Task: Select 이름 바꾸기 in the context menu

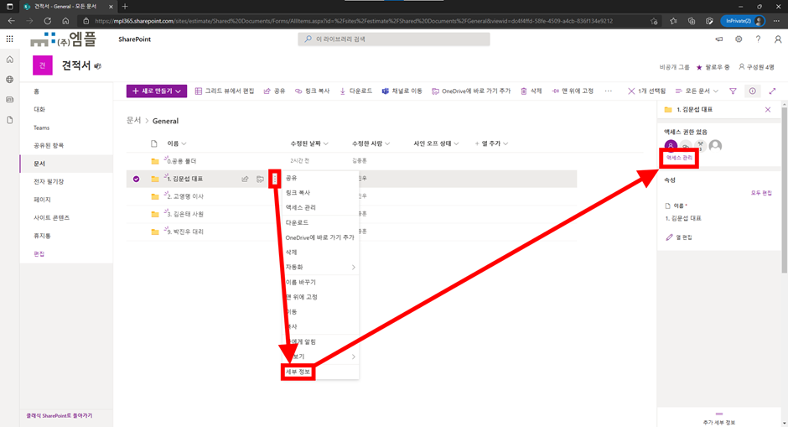Action: pyautogui.click(x=320, y=282)
